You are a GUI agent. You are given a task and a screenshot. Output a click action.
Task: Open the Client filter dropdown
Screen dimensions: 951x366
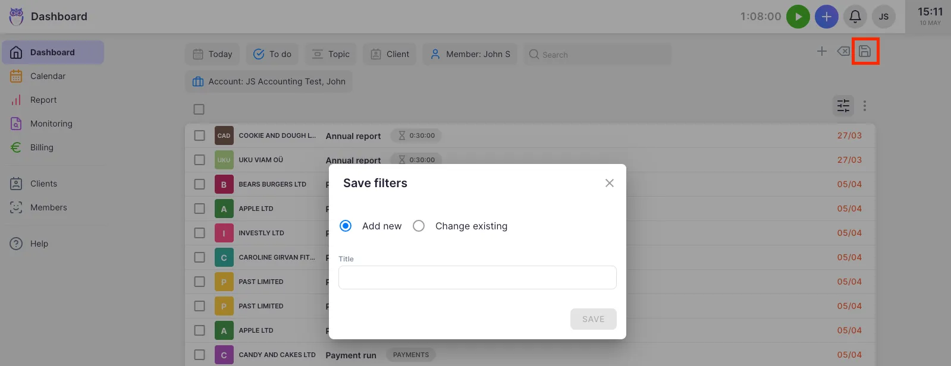(x=390, y=54)
